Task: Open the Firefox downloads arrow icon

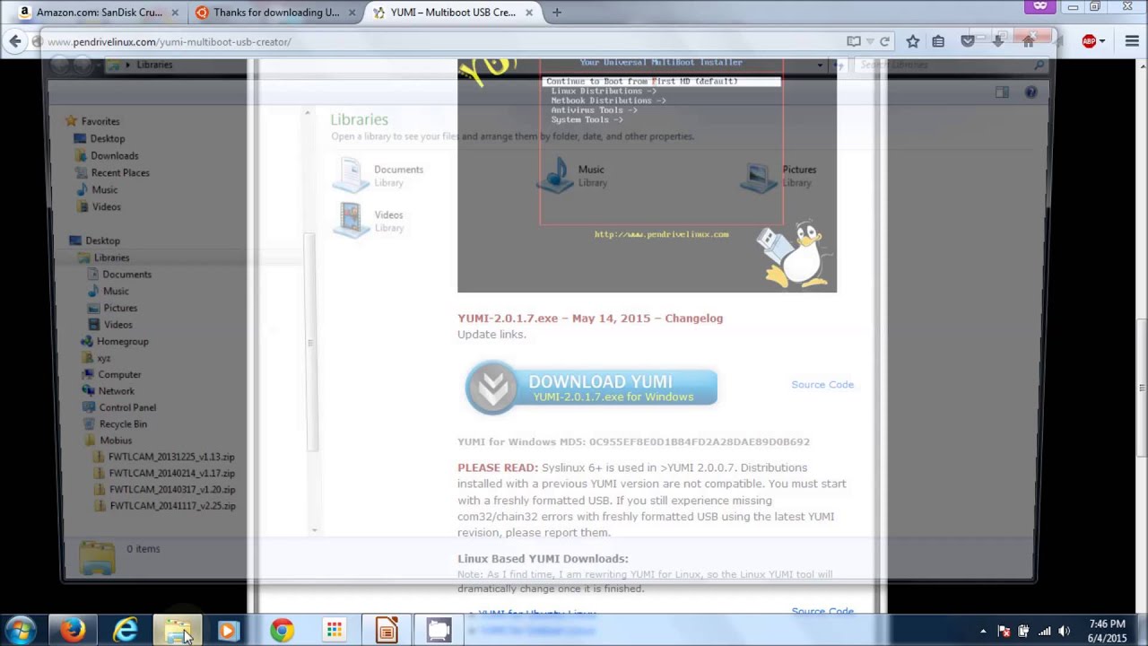Action: point(997,41)
